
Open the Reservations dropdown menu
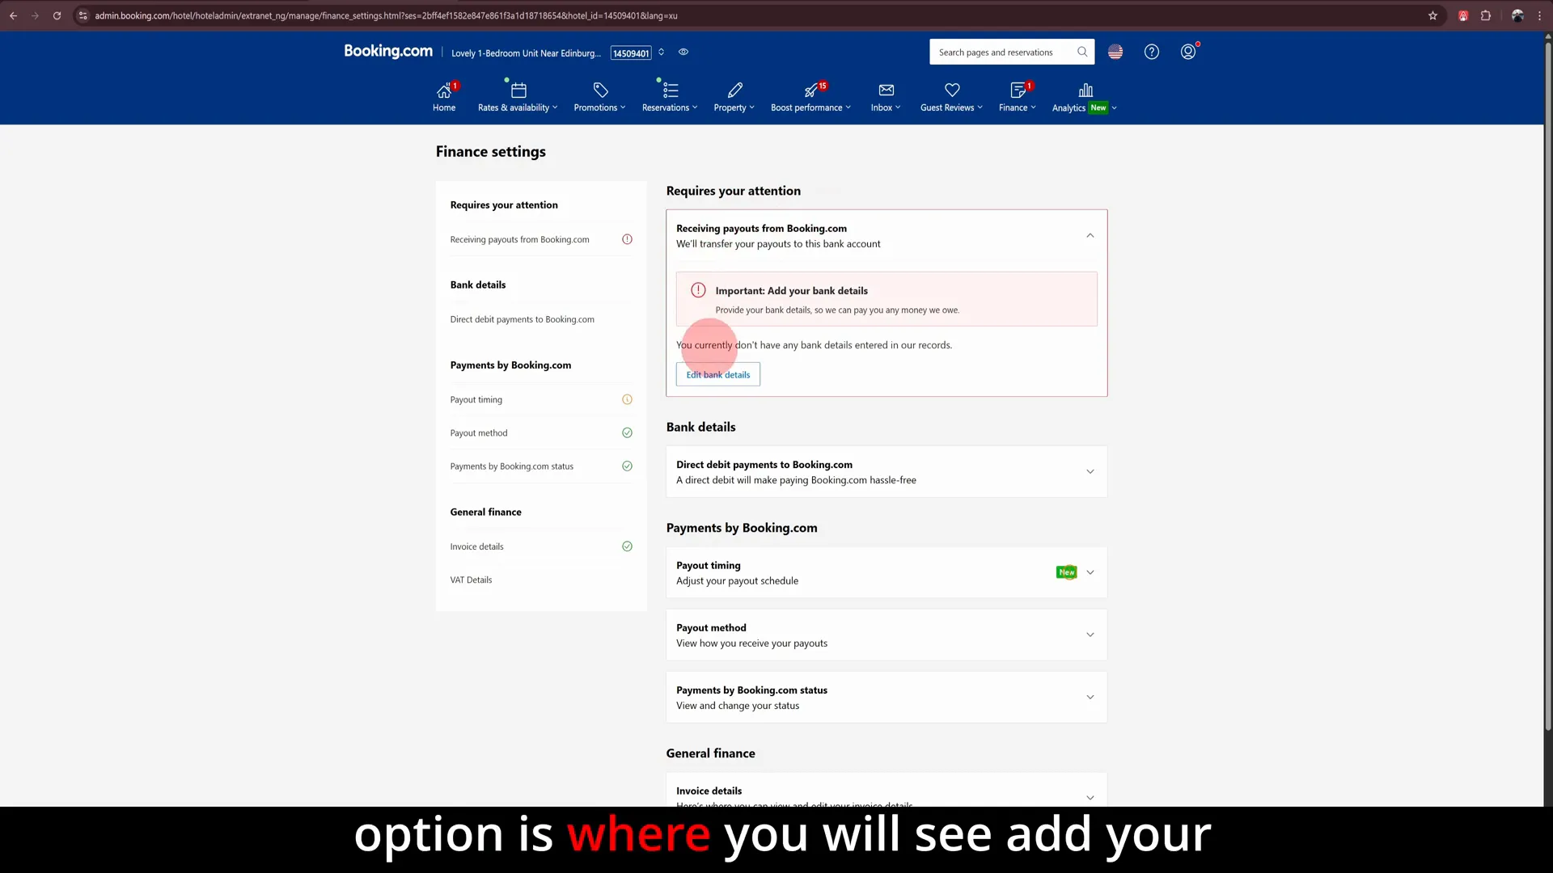tap(670, 108)
